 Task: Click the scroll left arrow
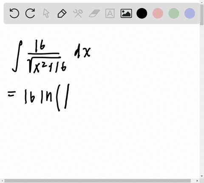(x=2, y=181)
